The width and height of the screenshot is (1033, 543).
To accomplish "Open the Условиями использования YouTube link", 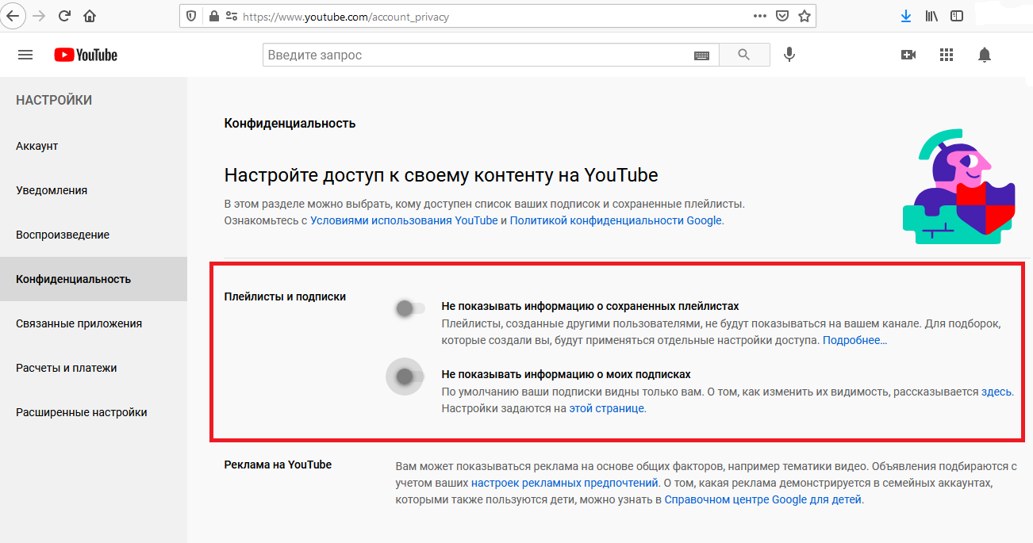I will coord(404,221).
